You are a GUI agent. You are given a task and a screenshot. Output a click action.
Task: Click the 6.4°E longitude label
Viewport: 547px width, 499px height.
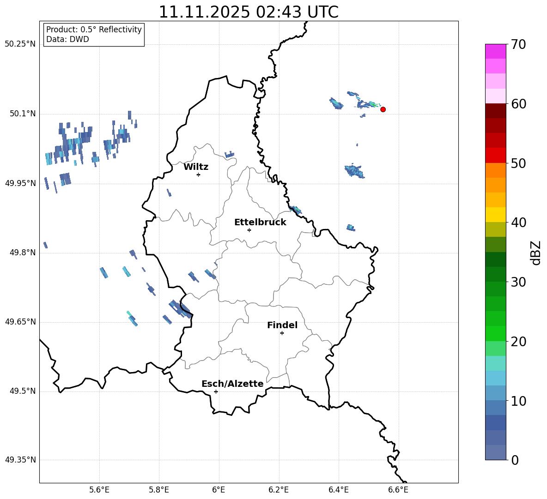(338, 490)
